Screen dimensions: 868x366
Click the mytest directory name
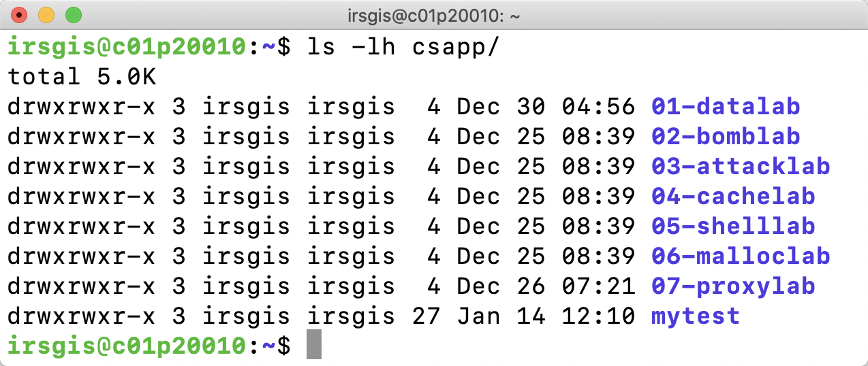[x=696, y=316]
